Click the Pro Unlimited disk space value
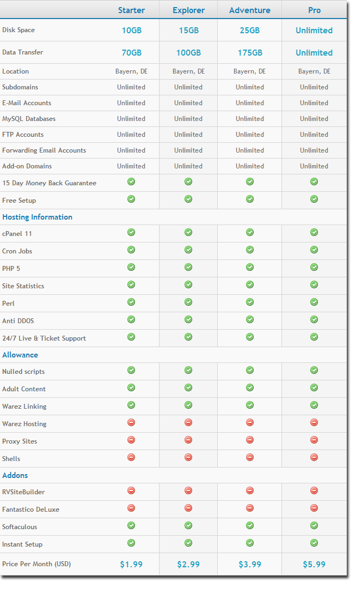Screen dimensions: 362x594 pyautogui.click(x=314, y=31)
